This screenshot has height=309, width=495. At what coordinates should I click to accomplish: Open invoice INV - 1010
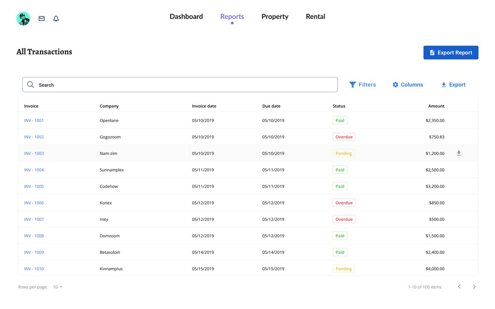click(34, 269)
